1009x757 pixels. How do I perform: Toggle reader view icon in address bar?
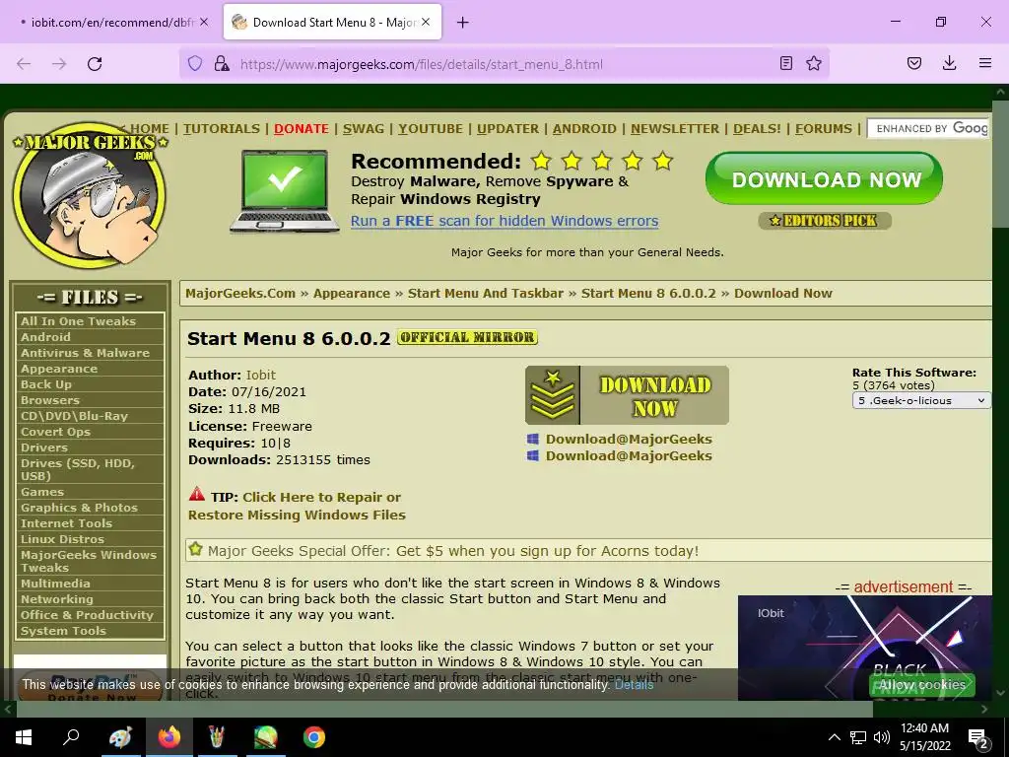tap(785, 63)
